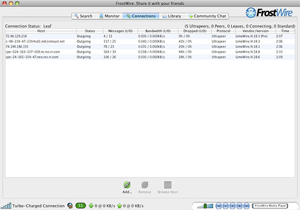Click the LimeWire/4.18.1 vendor cell

[247, 47]
